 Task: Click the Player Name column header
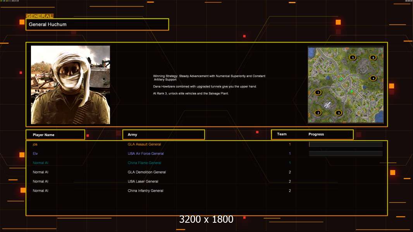tap(55, 135)
